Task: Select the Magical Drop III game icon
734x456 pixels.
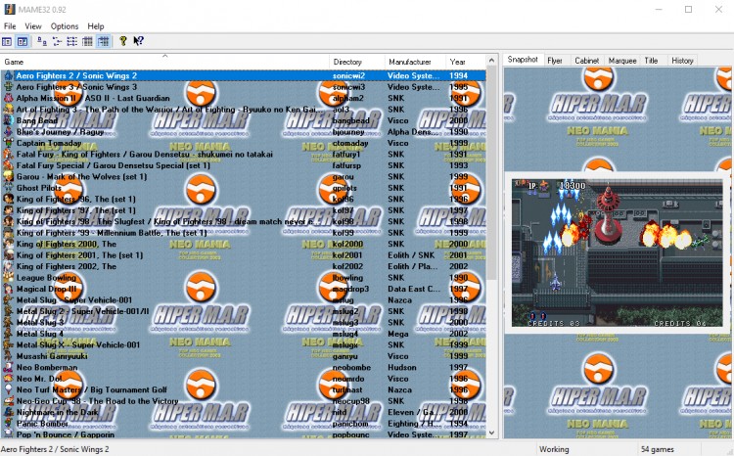Action: click(x=9, y=289)
